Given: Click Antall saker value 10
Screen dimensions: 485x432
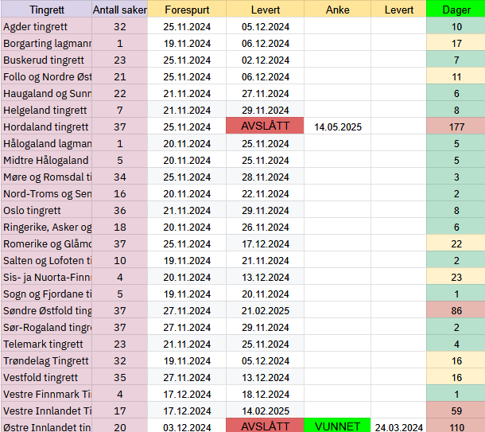Looking at the screenshot, I should point(120,261).
